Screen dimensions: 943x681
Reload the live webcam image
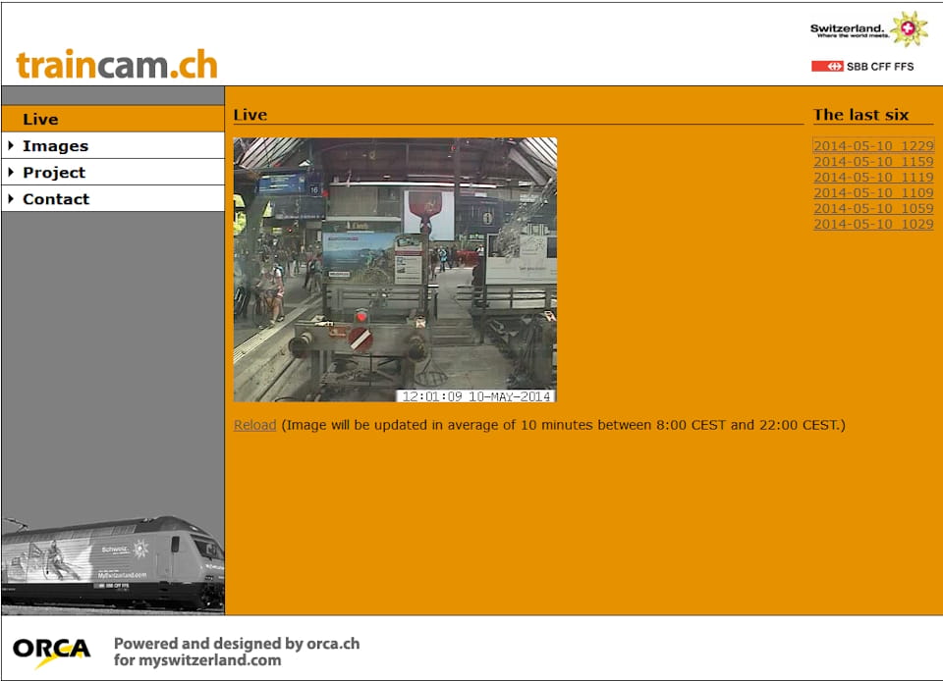[x=254, y=425]
